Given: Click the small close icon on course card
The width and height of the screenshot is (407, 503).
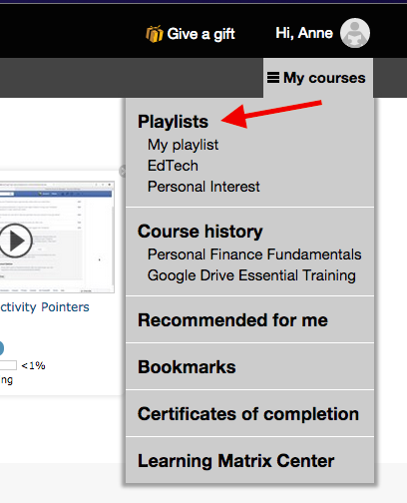Looking at the screenshot, I should click(123, 171).
